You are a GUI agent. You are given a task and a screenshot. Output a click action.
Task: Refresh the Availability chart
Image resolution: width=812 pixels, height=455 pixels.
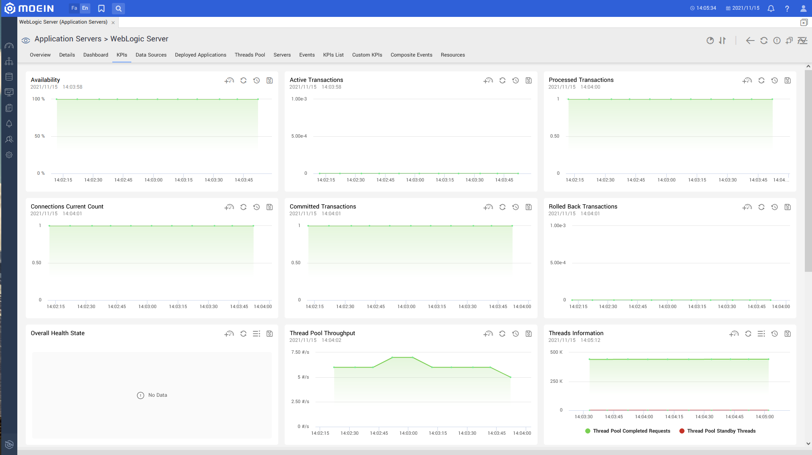tap(243, 80)
